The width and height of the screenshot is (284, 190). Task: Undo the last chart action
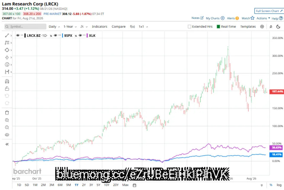click(7, 96)
